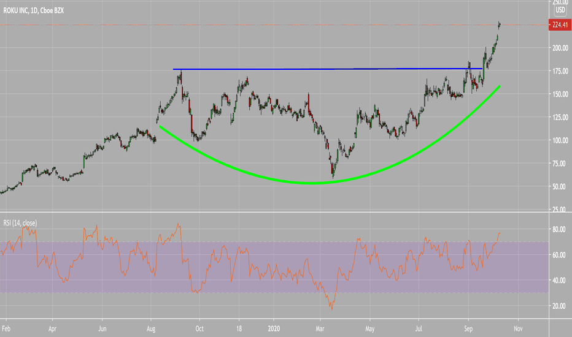
Task: Click the Aug time axis label
Action: [150, 328]
